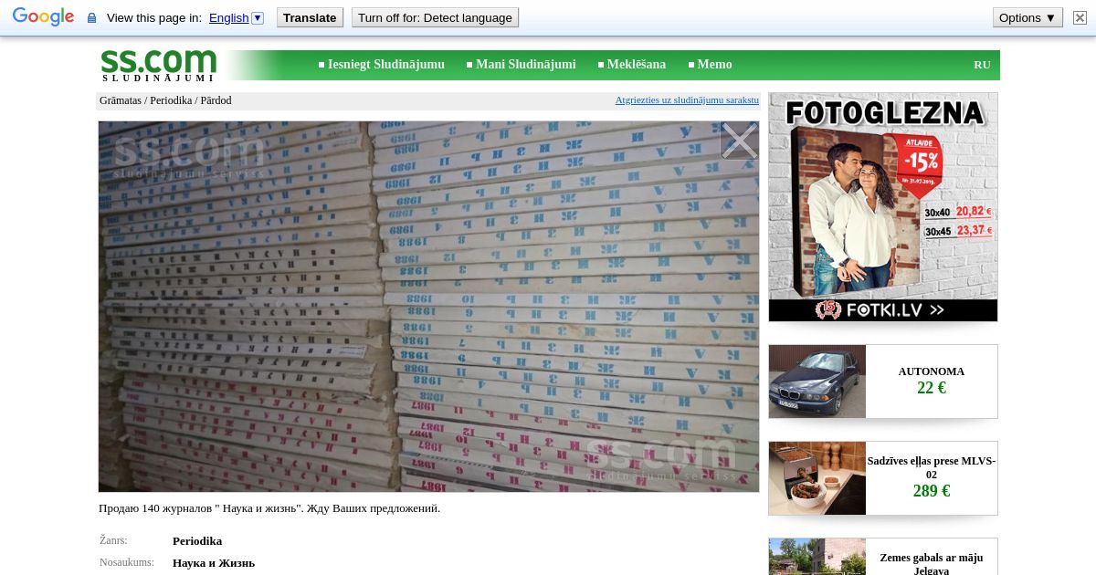Switch site language to RU
The height and width of the screenshot is (575, 1096).
click(982, 65)
